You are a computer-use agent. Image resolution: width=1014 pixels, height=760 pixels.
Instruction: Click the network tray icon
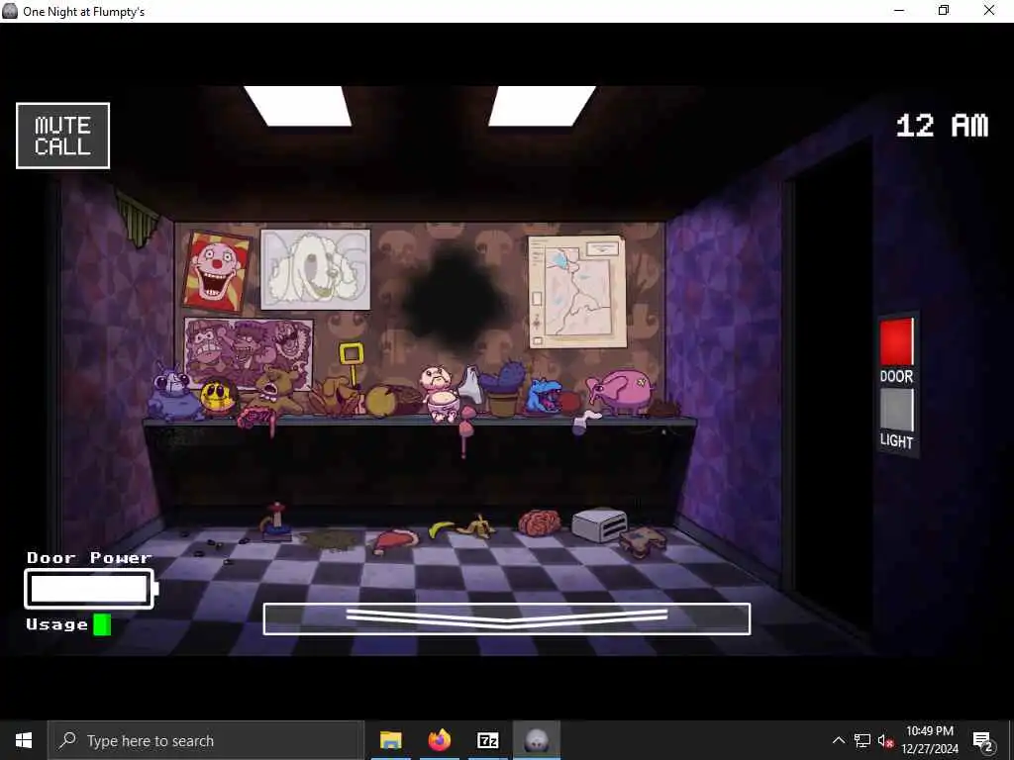pyautogui.click(x=862, y=740)
